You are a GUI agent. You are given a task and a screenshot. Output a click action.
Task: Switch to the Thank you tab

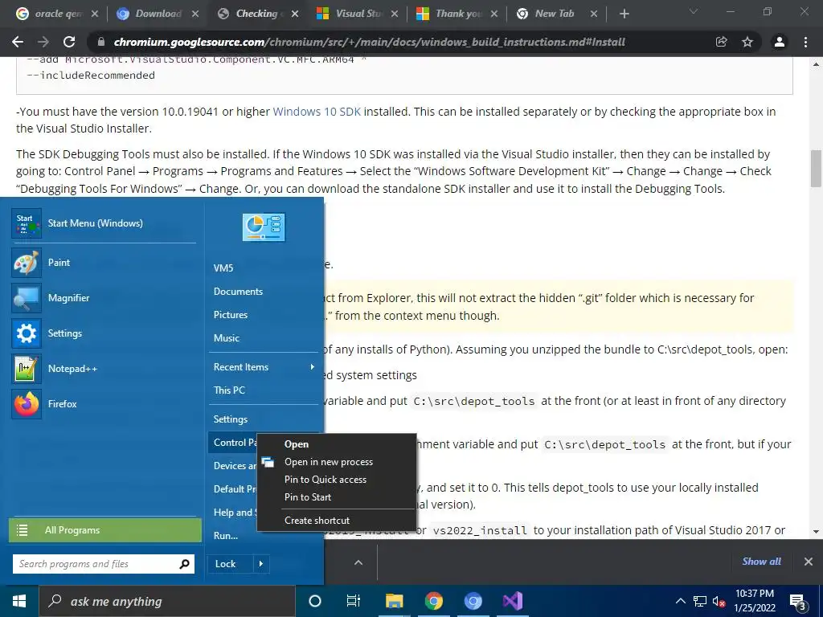click(457, 14)
